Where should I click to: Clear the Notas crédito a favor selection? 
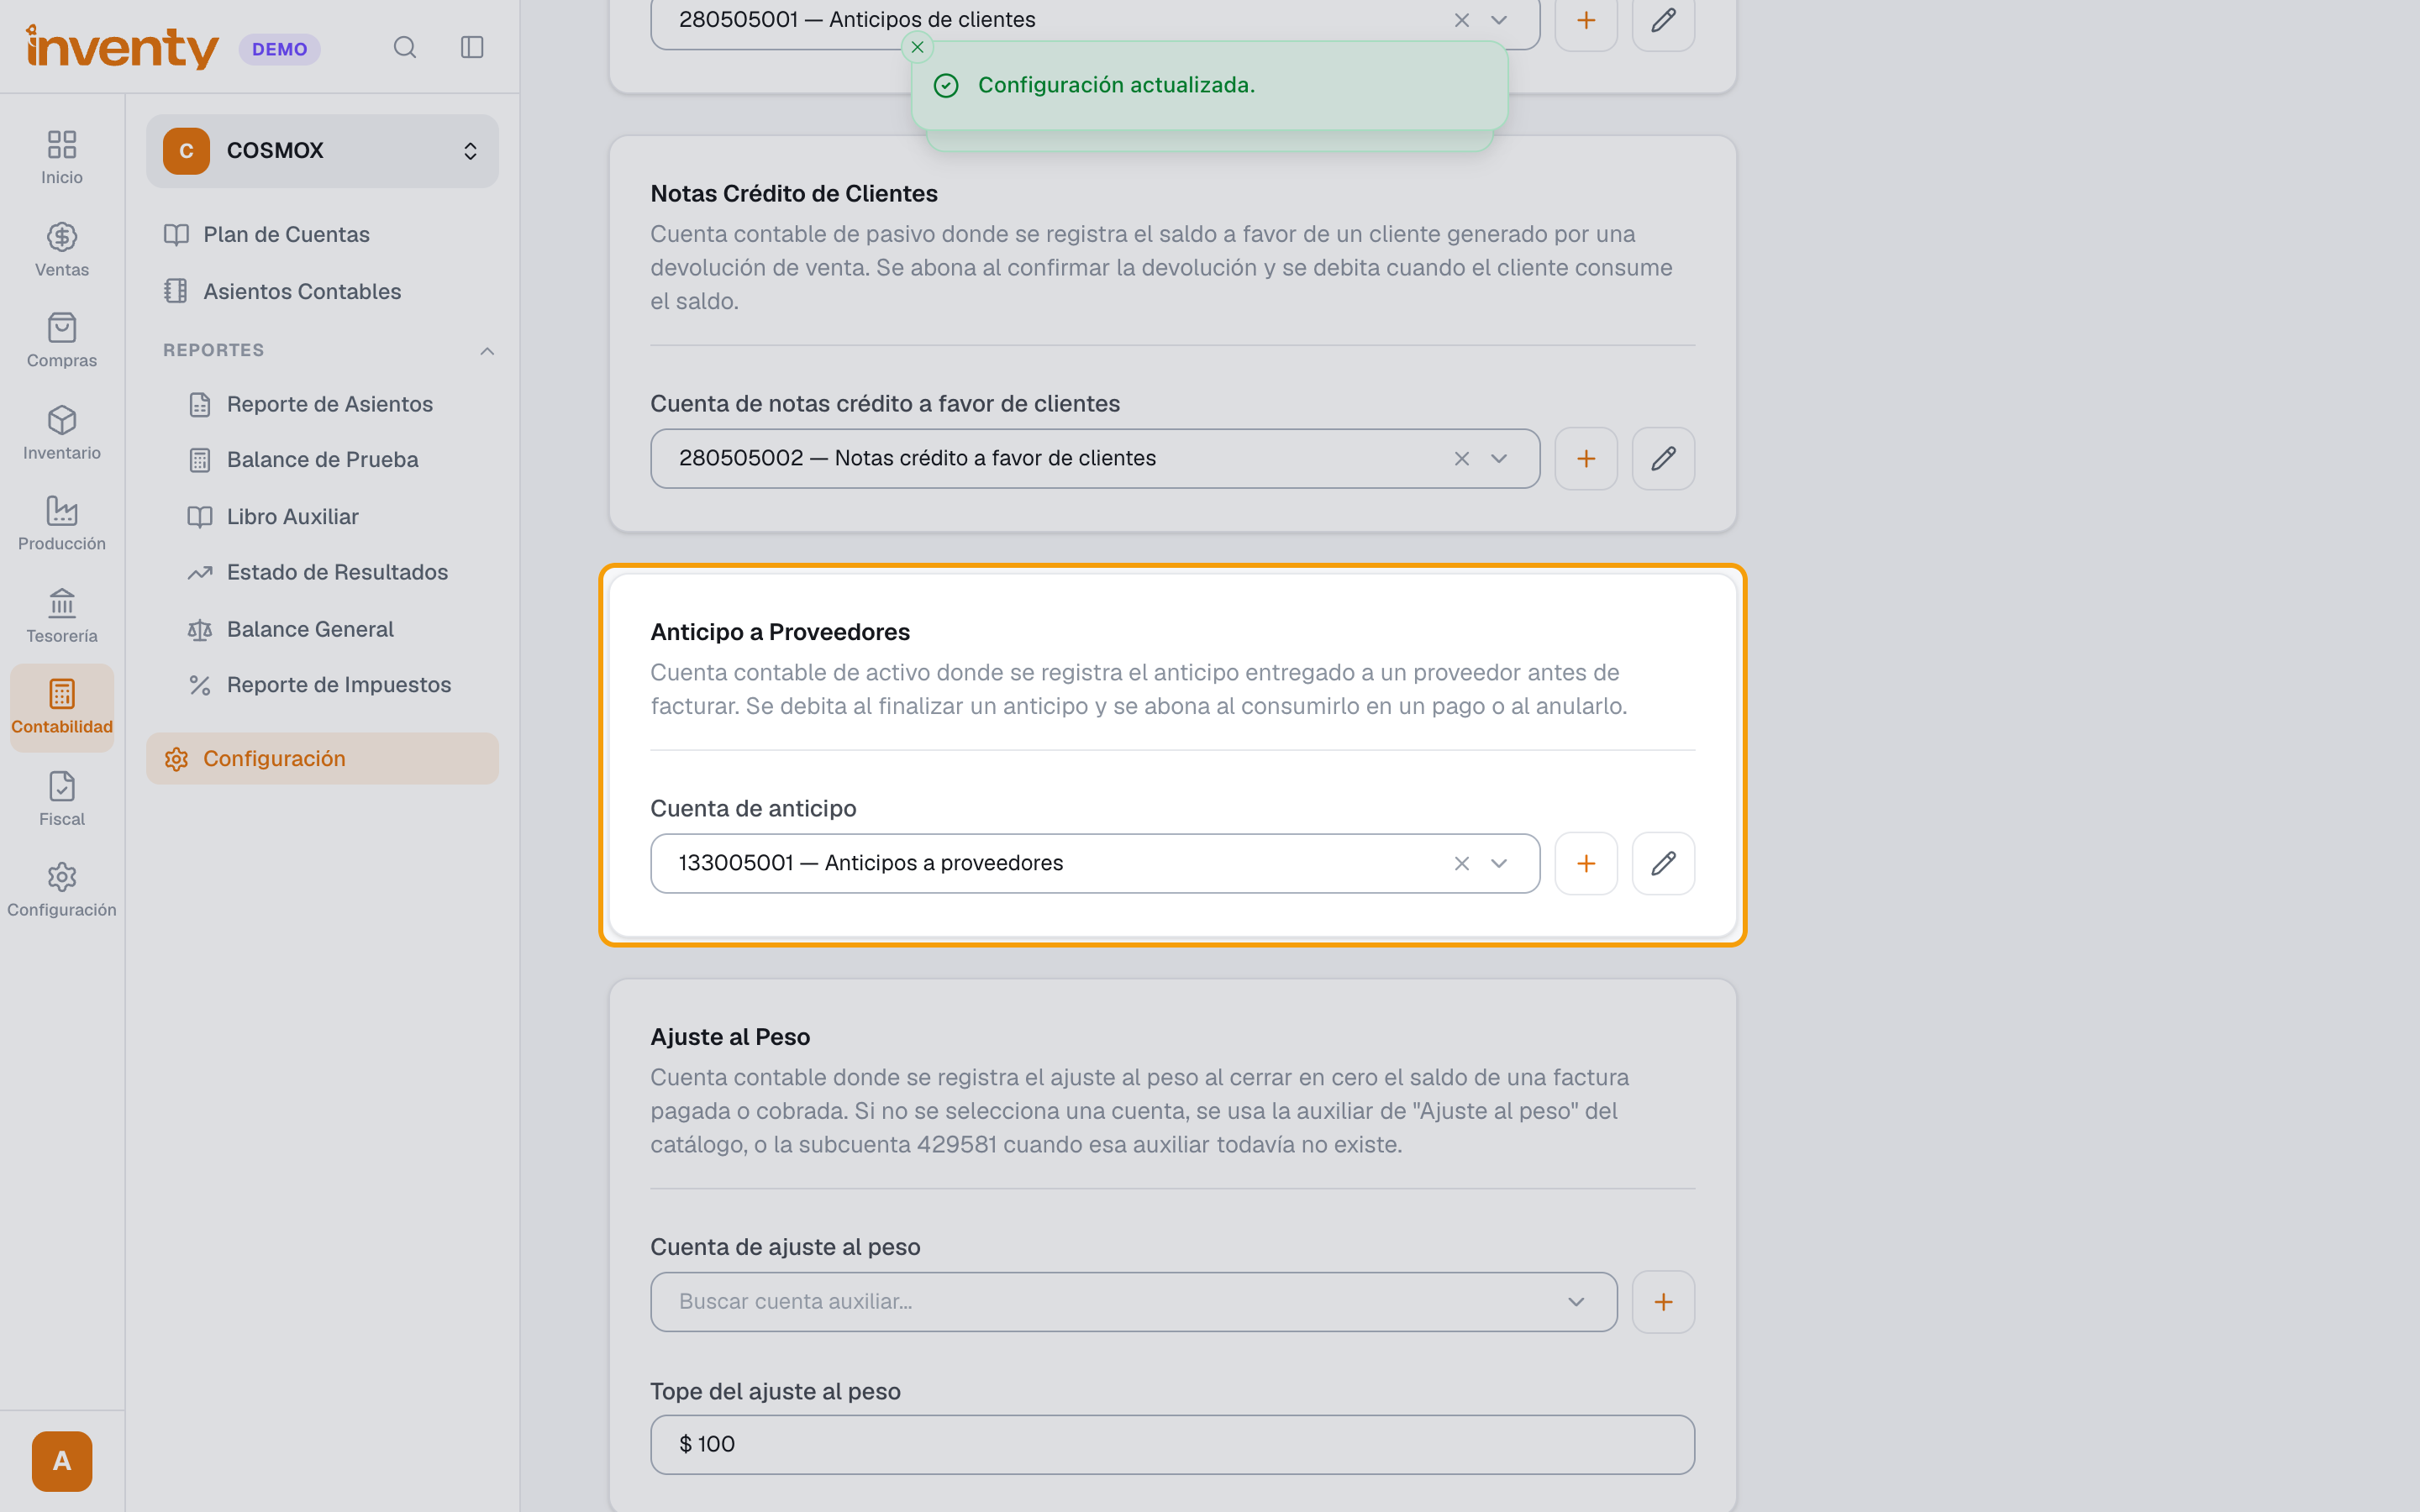click(1461, 458)
